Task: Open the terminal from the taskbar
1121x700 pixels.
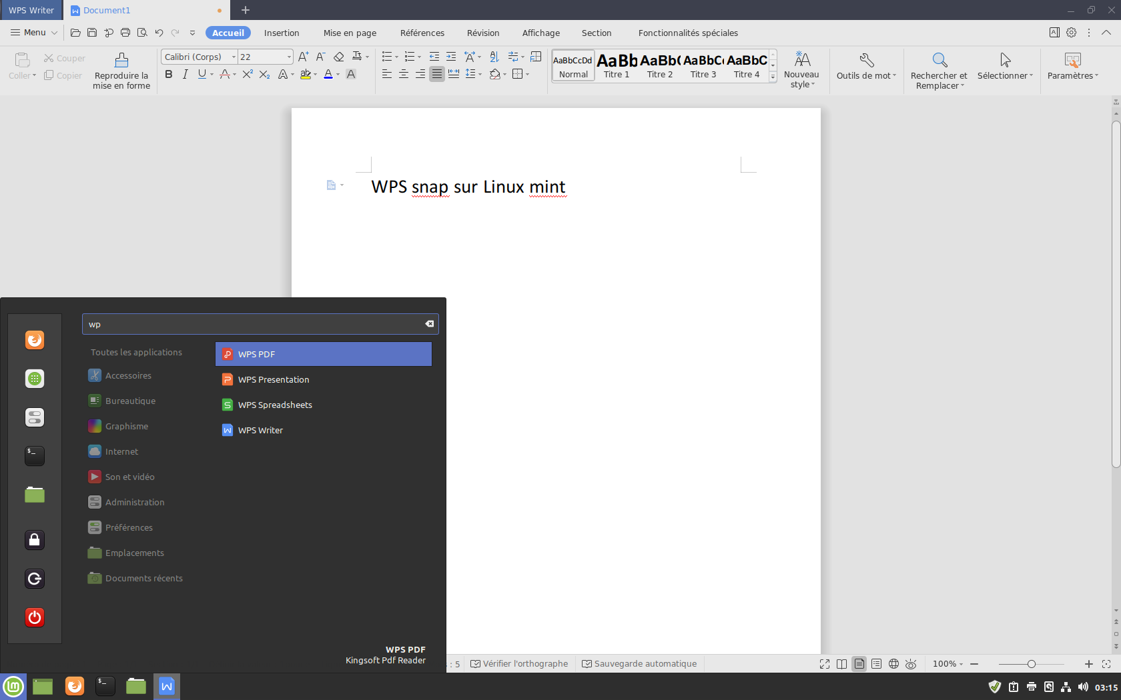Action: pos(105,686)
